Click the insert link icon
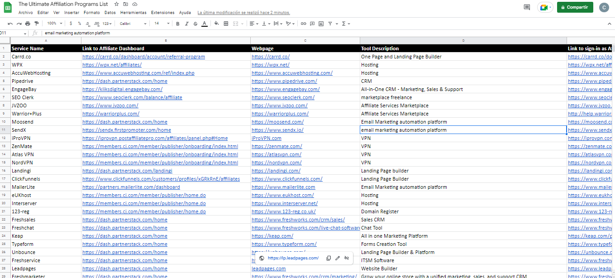615x278 pixels. coord(304,24)
